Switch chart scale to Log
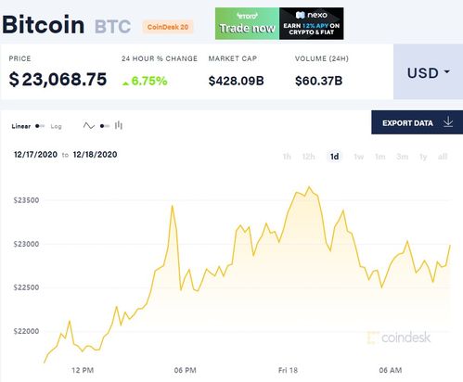Viewport: 463px width, 382px height. (57, 126)
